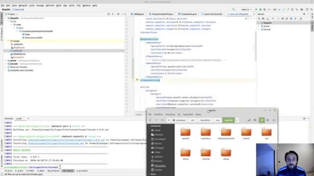Toggle the Project tool window side tab
The width and height of the screenshot is (314, 176).
coord(1,19)
